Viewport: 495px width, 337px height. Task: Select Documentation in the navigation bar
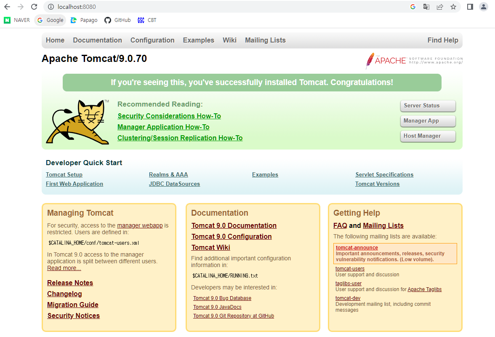[x=97, y=40]
